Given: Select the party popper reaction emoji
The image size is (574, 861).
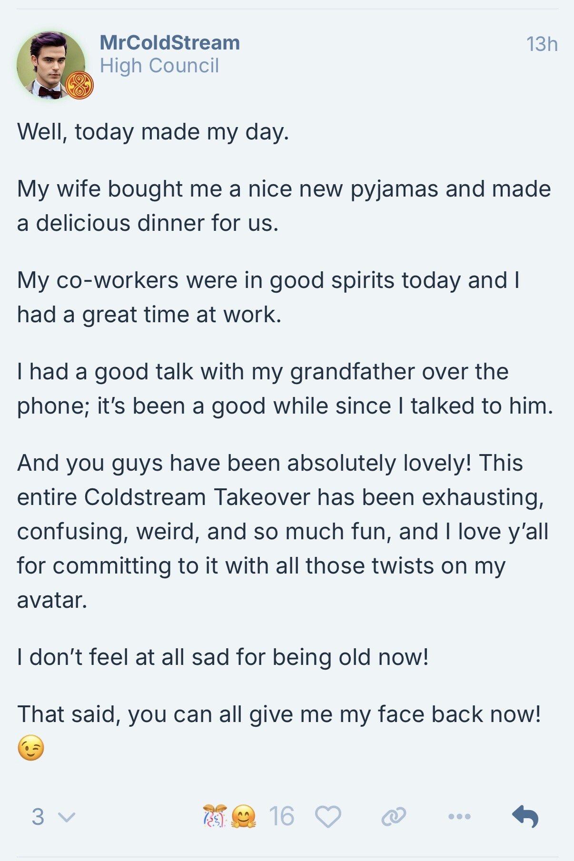Looking at the screenshot, I should pos(215,816).
